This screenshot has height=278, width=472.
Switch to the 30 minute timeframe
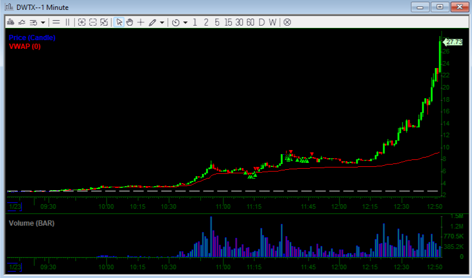point(239,22)
